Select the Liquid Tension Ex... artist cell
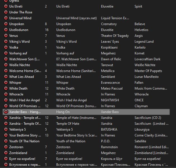This screenshot has height=168, width=176. pyautogui.click(x=115, y=18)
